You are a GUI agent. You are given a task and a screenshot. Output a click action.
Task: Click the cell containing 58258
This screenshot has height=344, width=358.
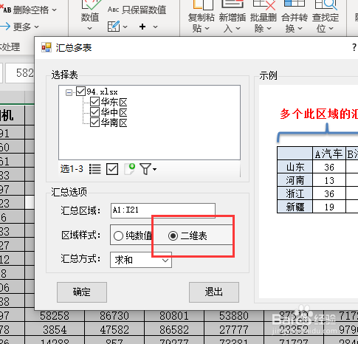(55, 316)
